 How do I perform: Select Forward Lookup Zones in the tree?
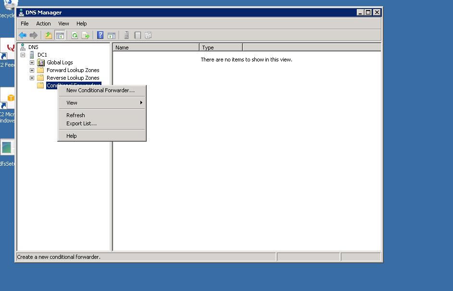pyautogui.click(x=73, y=70)
